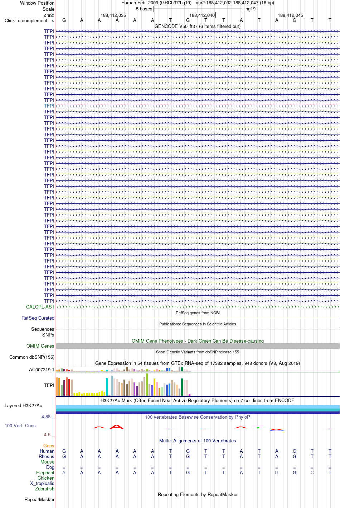Viewport: 340px width, 508px height.
Task: Open the 'Multiz Alignments of 100 Vertebrates' title
Action: 198,441
